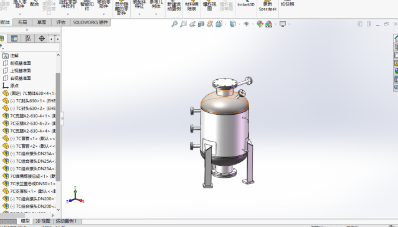Expand the View Orientation dropdown arrow

pyautogui.click(x=225, y=24)
